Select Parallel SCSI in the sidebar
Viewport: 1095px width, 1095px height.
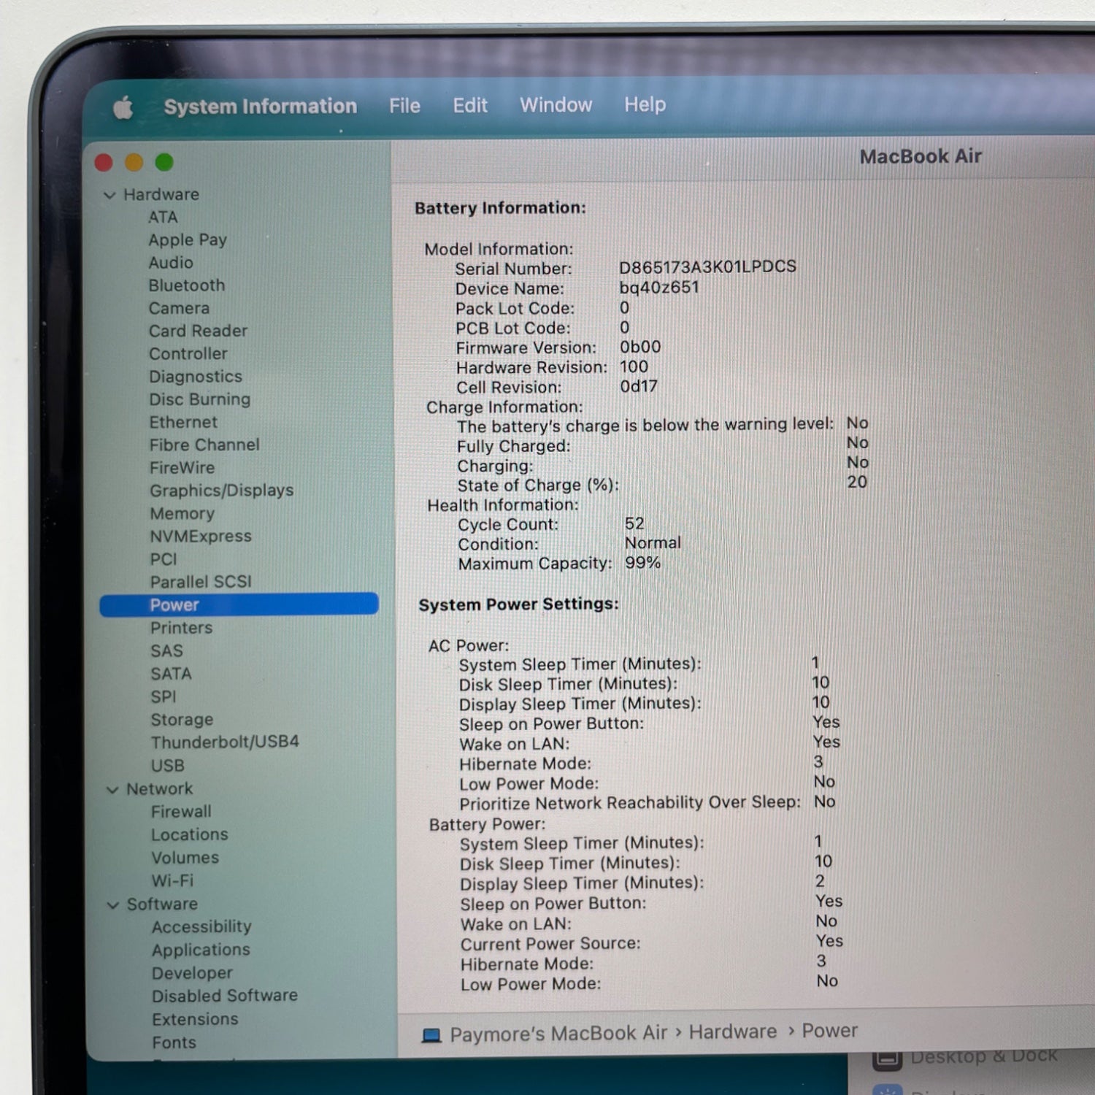[x=201, y=582]
